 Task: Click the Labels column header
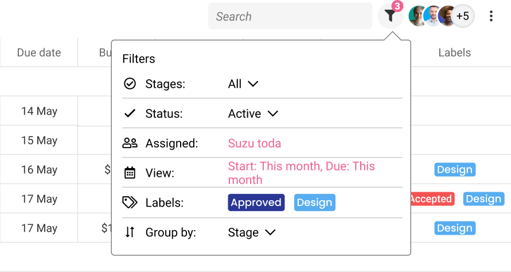point(454,53)
